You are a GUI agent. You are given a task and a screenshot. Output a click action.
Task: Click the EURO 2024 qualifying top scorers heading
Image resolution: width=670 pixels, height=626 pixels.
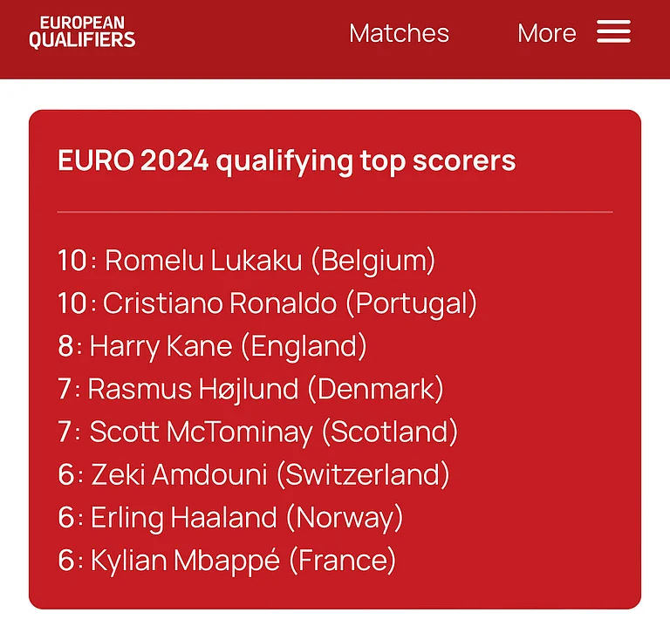[286, 160]
